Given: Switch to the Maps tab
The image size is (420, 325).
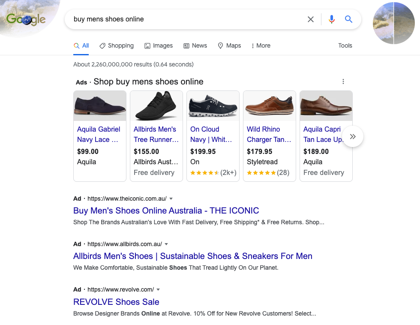Looking at the screenshot, I should pos(229,45).
